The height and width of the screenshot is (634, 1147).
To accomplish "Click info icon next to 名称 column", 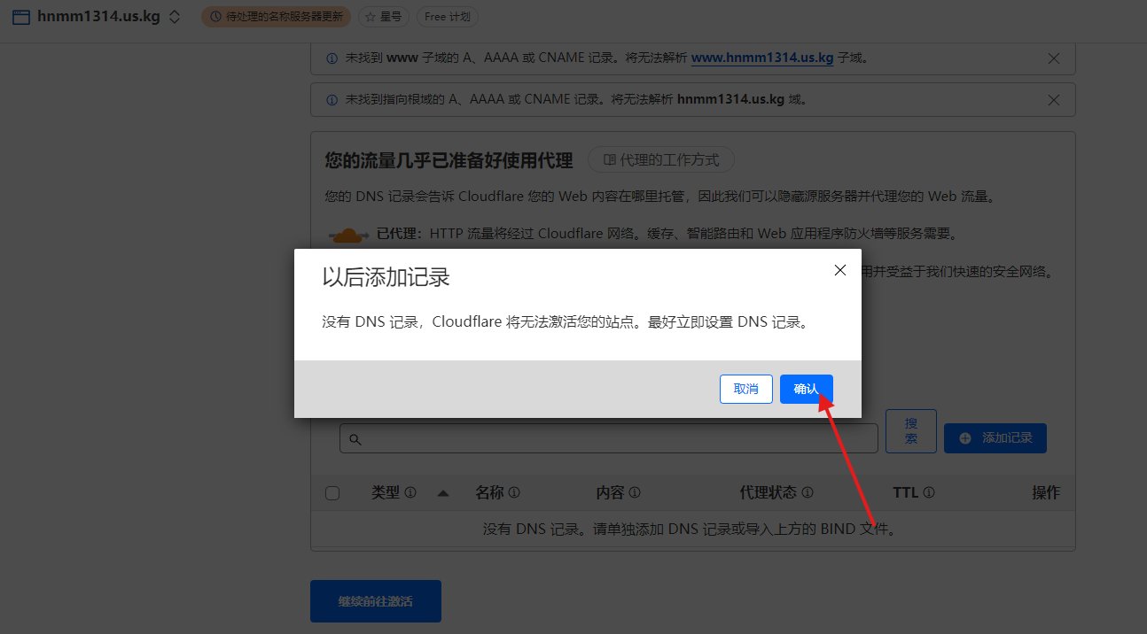I will pyautogui.click(x=514, y=493).
